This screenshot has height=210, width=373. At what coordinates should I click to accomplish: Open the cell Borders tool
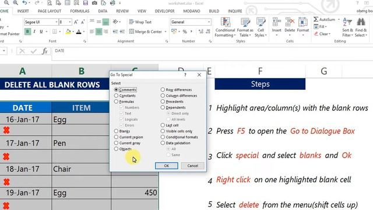(54, 32)
